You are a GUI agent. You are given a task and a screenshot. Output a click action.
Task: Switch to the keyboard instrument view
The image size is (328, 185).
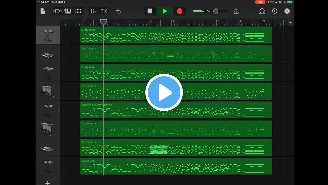pos(68,11)
